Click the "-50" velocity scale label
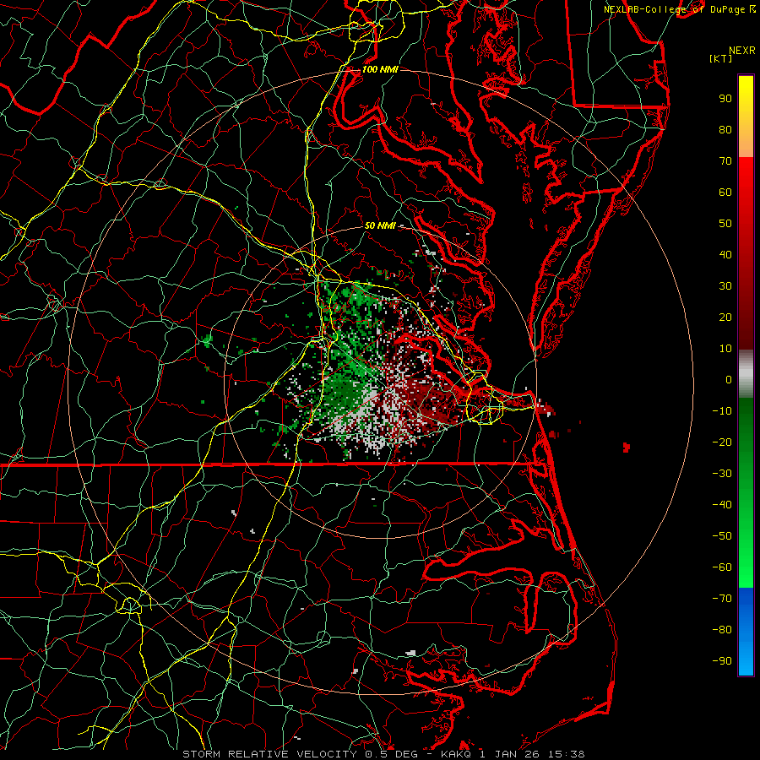Image resolution: width=760 pixels, height=760 pixels. [x=722, y=536]
